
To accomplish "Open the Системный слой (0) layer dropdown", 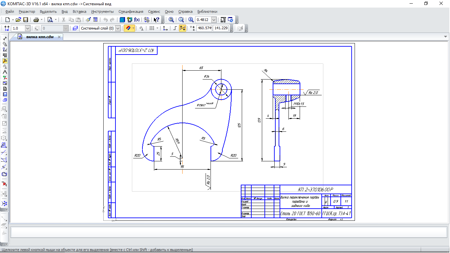I will click(x=118, y=28).
